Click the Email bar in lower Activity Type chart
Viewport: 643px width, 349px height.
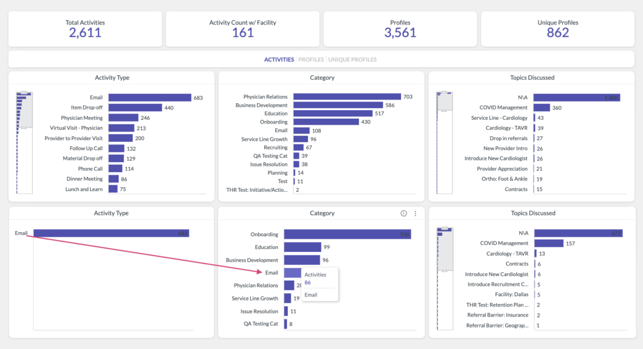(x=111, y=233)
